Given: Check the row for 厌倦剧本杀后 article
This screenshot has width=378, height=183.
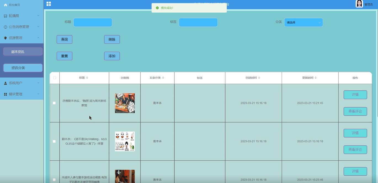Looking at the screenshot, I should [x=54, y=103].
